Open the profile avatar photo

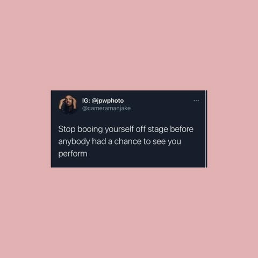pos(68,104)
